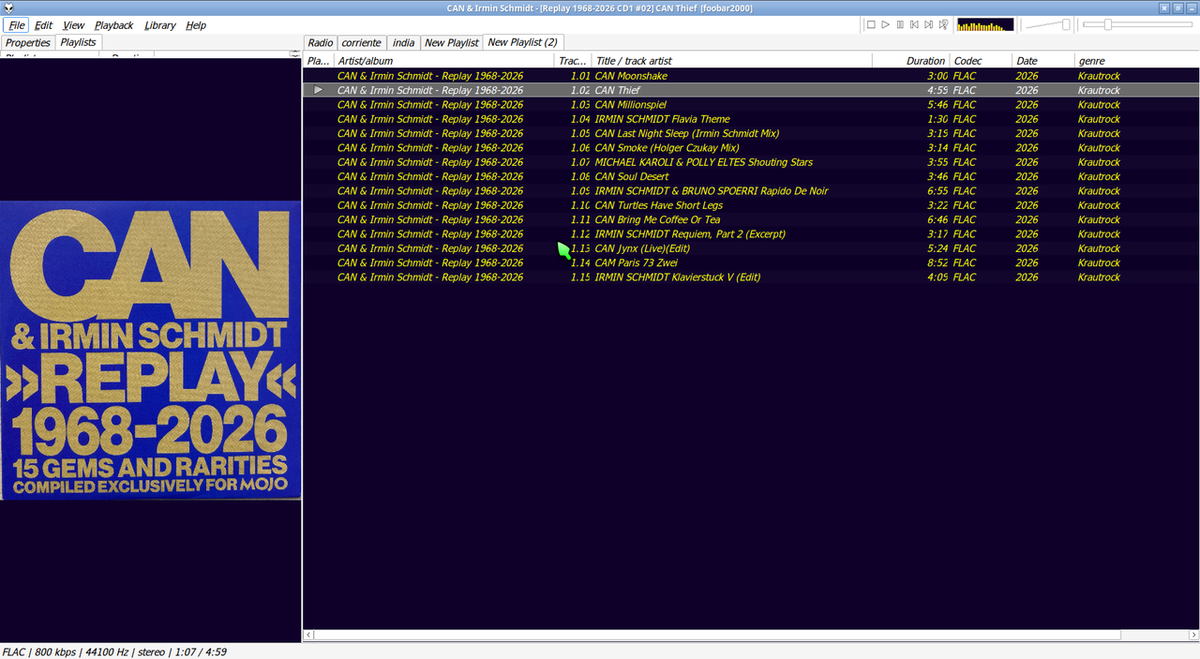This screenshot has width=1200, height=659.
Task: Sort by Duration column header
Action: coord(911,61)
